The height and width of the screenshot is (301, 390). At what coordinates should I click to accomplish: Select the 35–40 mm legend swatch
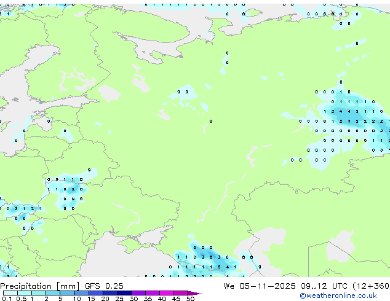[153, 293]
